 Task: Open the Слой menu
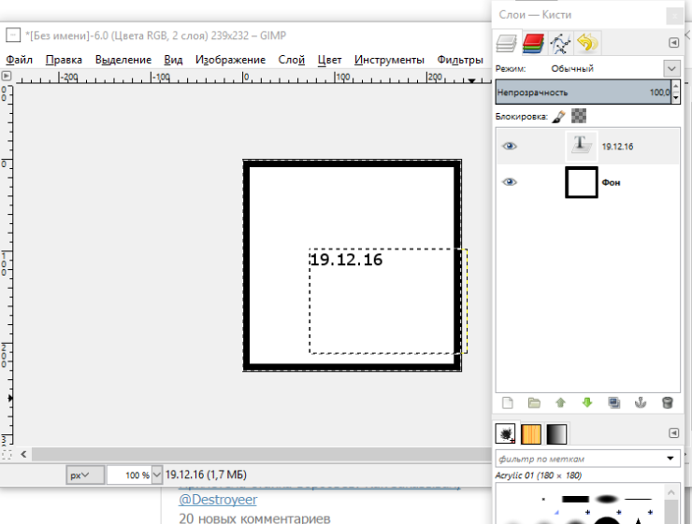291,60
